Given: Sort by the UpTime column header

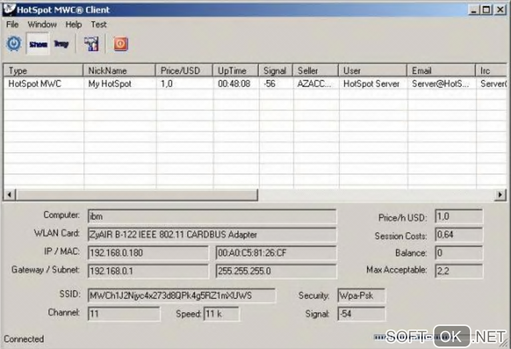Looking at the screenshot, I should tap(235, 71).
